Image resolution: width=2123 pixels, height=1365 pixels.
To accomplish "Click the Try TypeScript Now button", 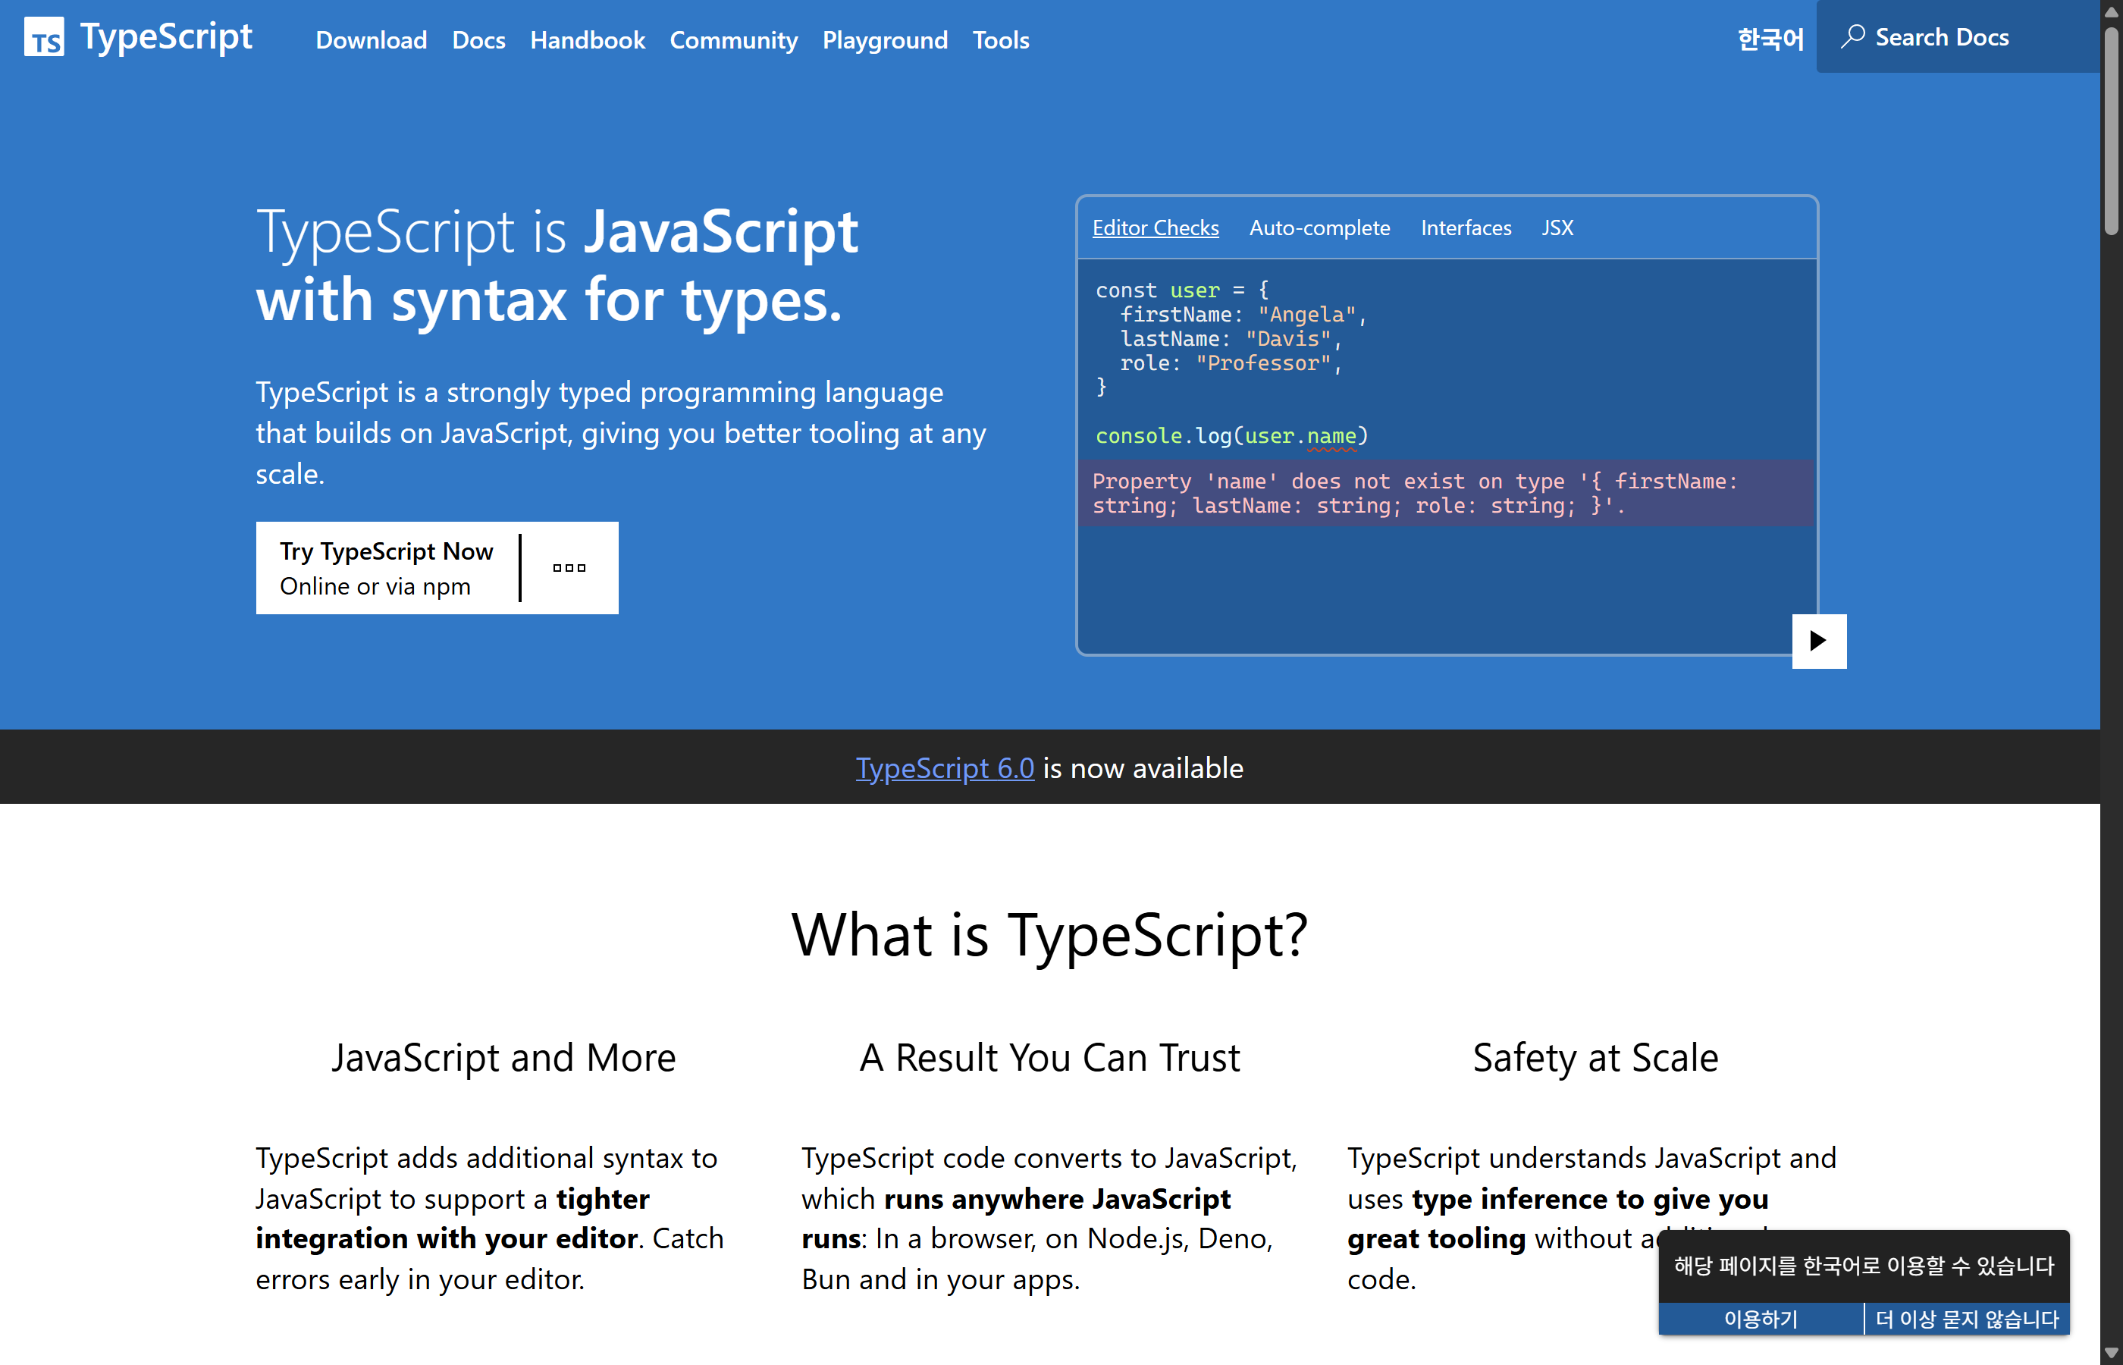I will point(387,567).
